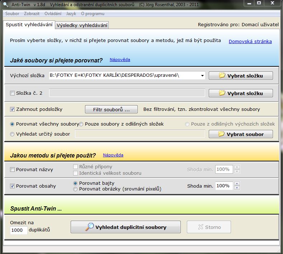
Task: Uncheck the Porovnat obsahy checkbox
Action: [x=13, y=186]
